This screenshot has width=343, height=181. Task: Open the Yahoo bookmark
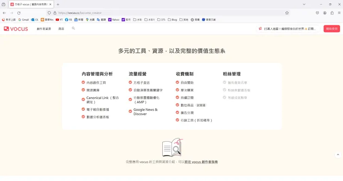(x=114, y=19)
